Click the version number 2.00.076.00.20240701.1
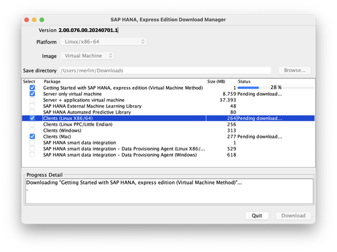The height and width of the screenshot is (252, 337). tap(88, 30)
